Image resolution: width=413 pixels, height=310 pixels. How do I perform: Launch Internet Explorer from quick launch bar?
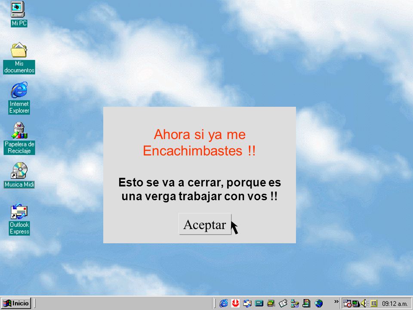(x=224, y=303)
